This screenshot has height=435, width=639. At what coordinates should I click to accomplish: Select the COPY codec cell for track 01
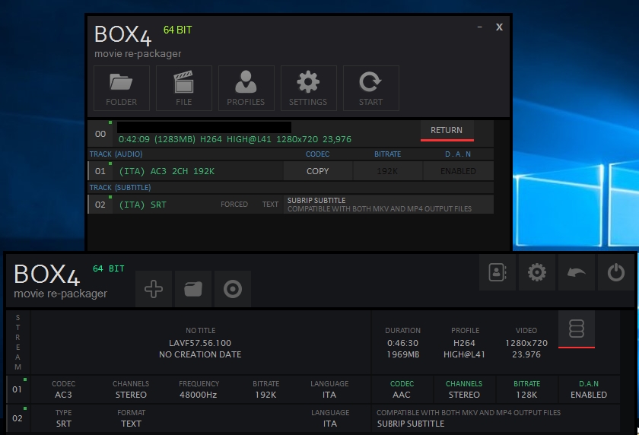coord(317,171)
